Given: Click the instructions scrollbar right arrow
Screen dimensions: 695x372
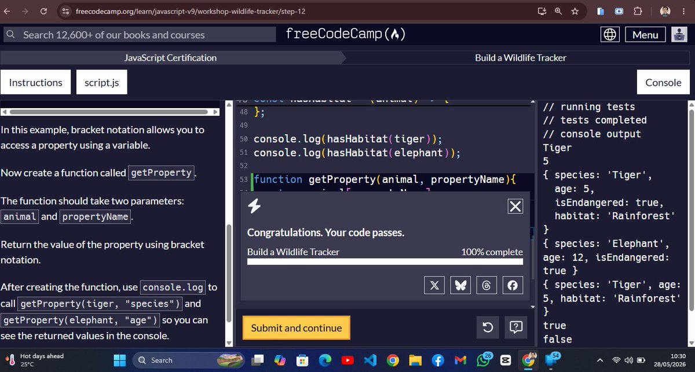Looking at the screenshot, I should click(217, 112).
